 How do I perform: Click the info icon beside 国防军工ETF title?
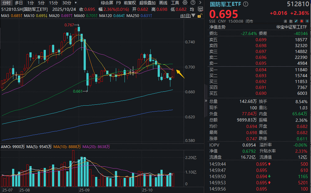pos(246,4)
